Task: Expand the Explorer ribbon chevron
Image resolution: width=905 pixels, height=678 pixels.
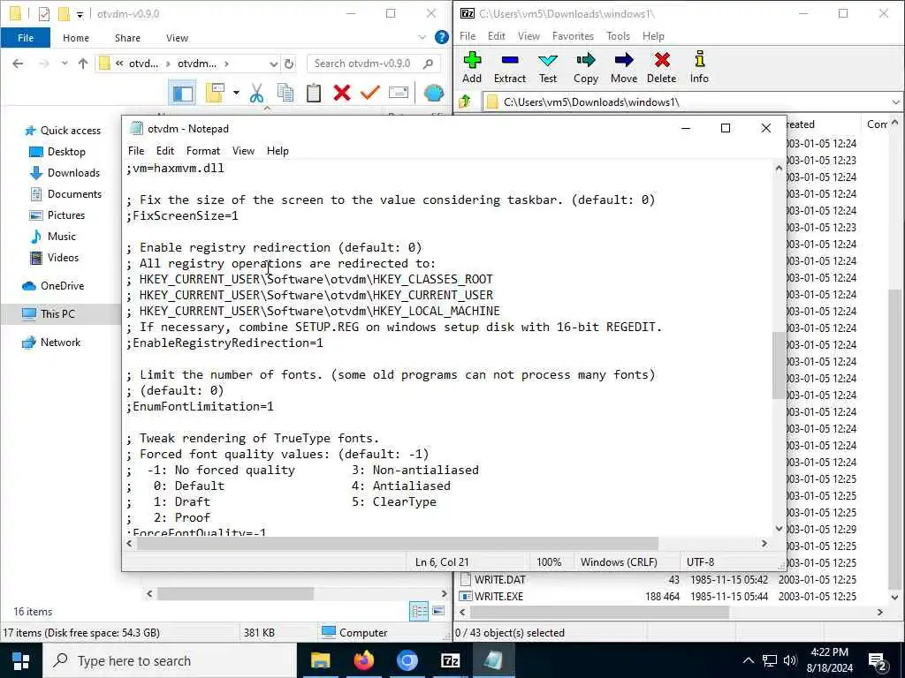Action: click(422, 37)
